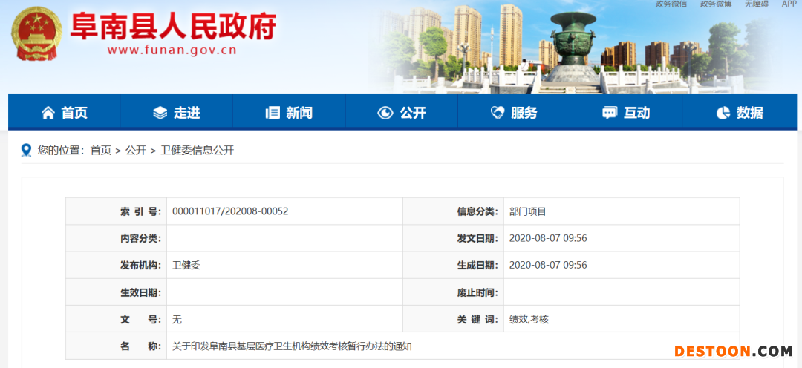Click the heart icon beside 服务
This screenshot has height=368, width=802.
click(498, 113)
